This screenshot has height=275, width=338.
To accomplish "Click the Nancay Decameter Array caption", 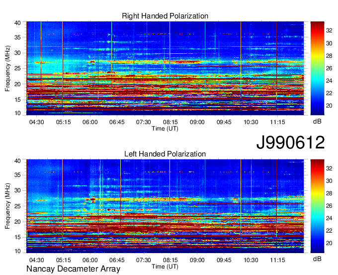I will (73, 269).
